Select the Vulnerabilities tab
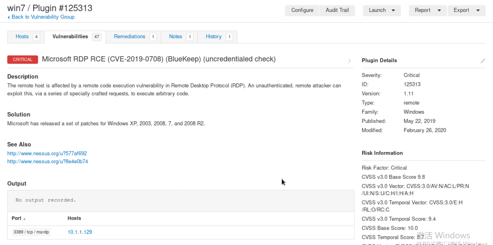Viewport: 493px width, 245px height. (x=70, y=36)
